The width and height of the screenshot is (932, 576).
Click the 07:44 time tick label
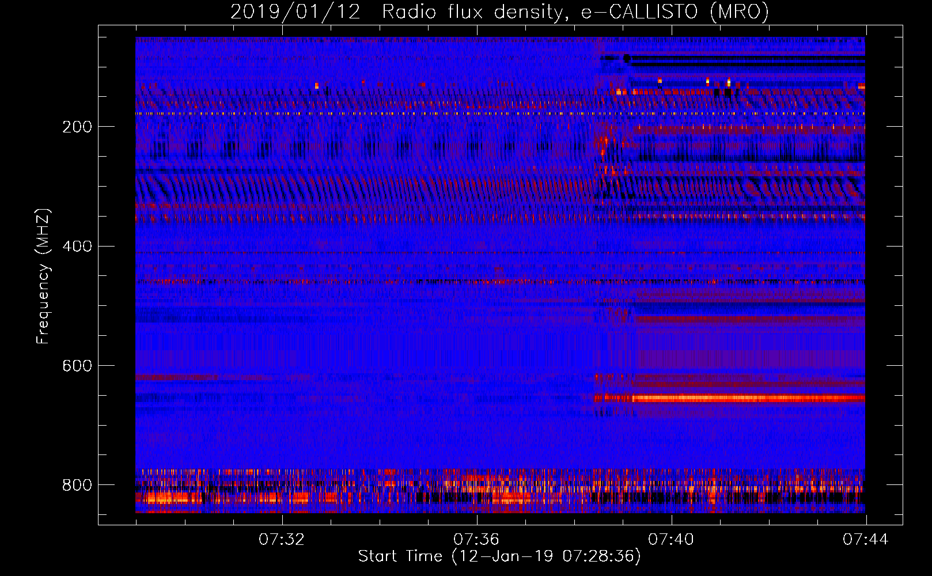[x=866, y=540]
